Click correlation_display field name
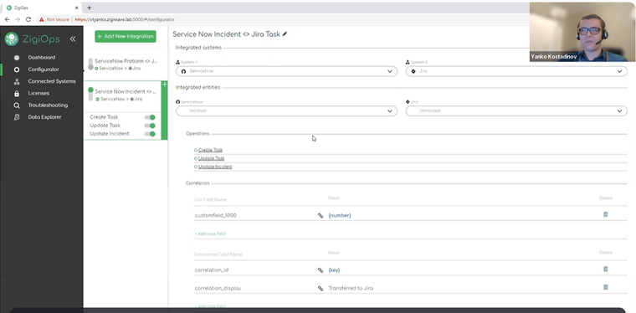636x313 pixels. 218,288
